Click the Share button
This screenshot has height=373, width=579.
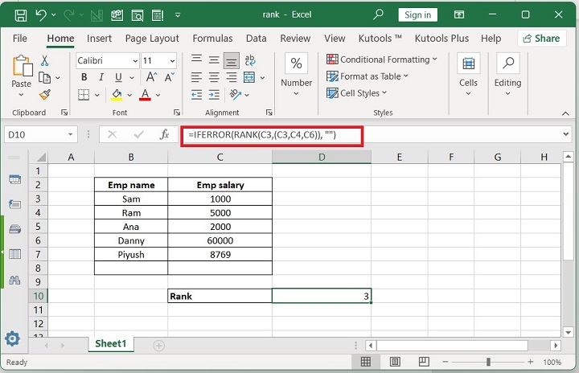click(x=541, y=38)
